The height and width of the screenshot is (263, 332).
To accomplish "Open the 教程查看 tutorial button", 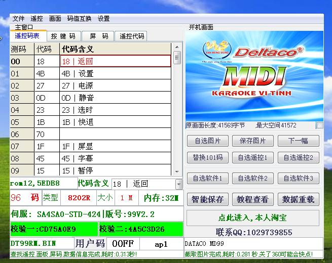I will coord(253,199).
